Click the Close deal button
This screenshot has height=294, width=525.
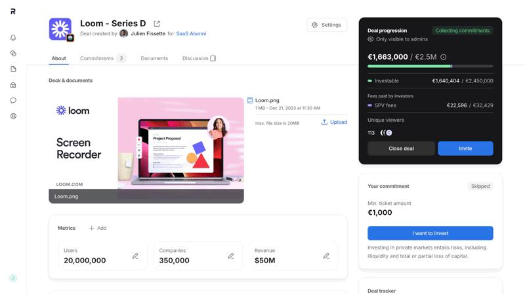pos(401,149)
